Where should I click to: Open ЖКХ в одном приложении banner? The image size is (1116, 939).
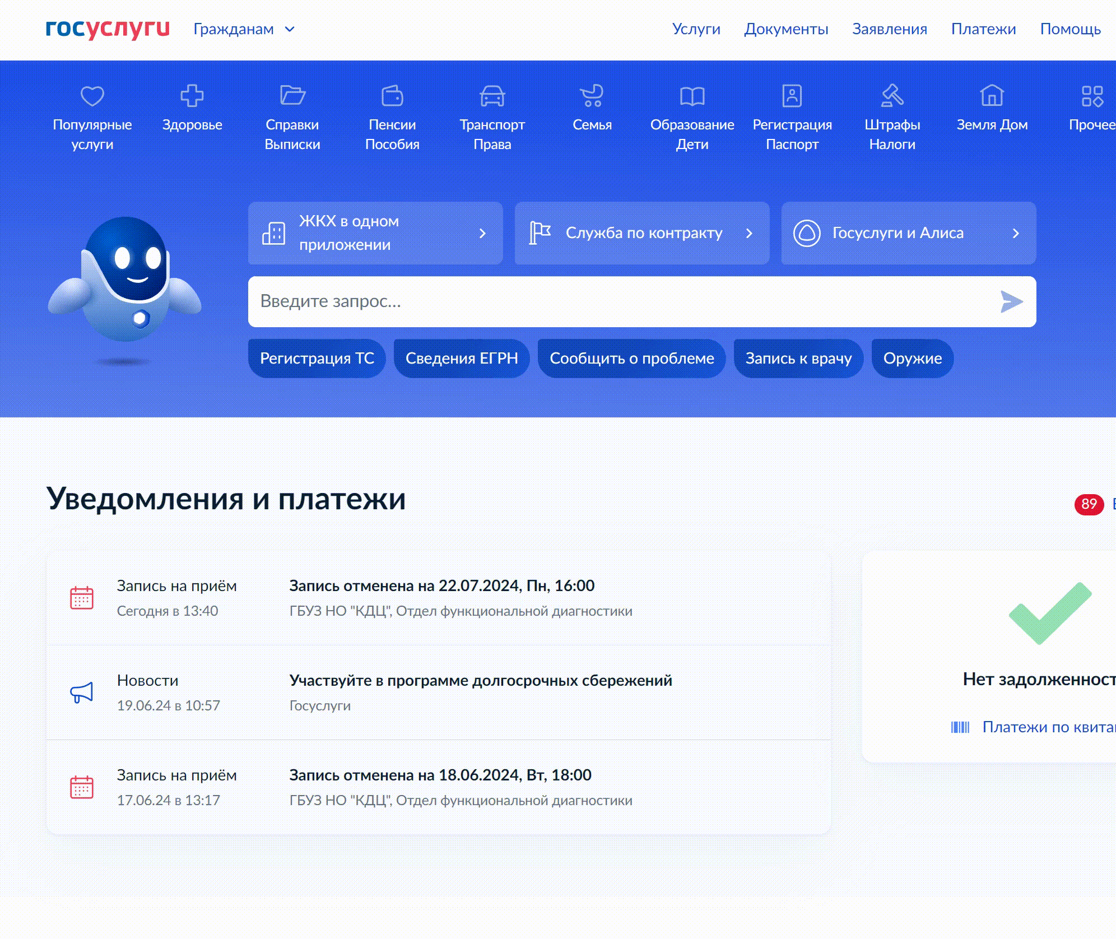tap(375, 233)
